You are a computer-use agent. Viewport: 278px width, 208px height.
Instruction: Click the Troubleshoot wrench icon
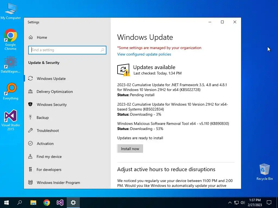(x=30, y=130)
